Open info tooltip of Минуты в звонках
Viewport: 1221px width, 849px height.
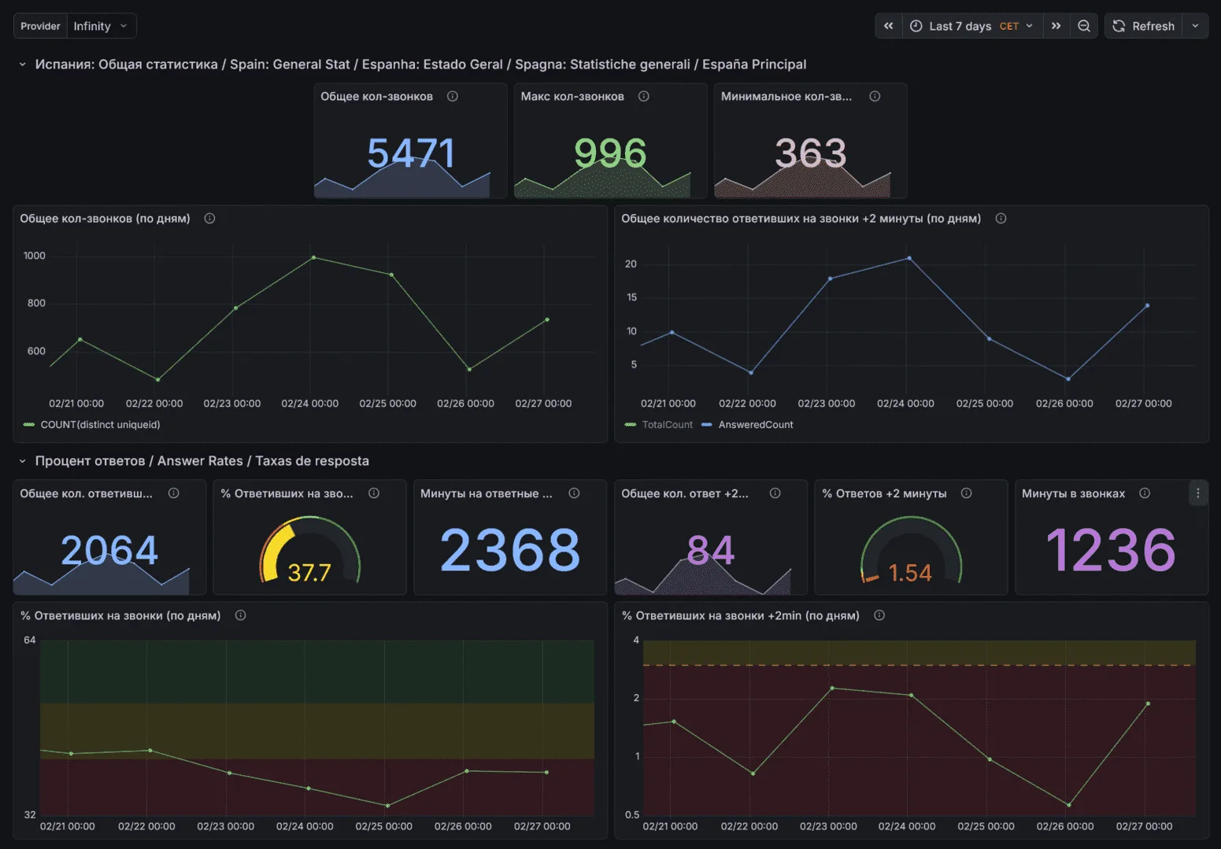(1145, 493)
